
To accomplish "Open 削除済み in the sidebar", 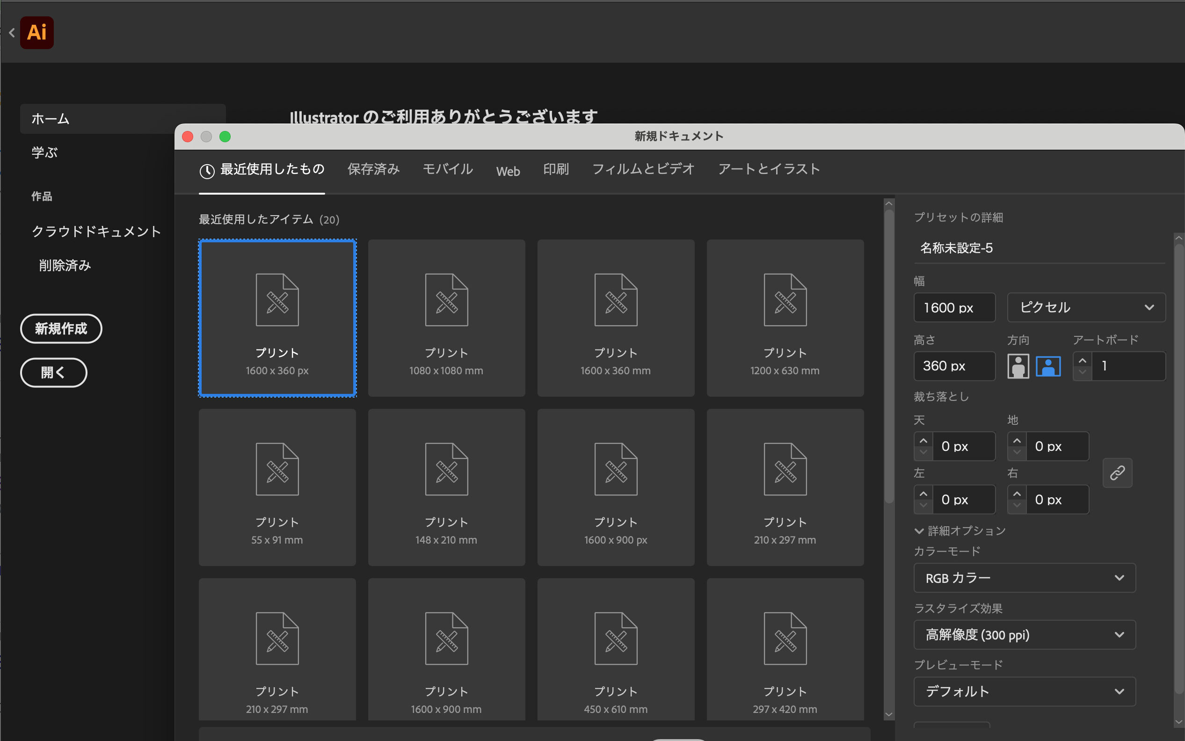I will pos(65,266).
